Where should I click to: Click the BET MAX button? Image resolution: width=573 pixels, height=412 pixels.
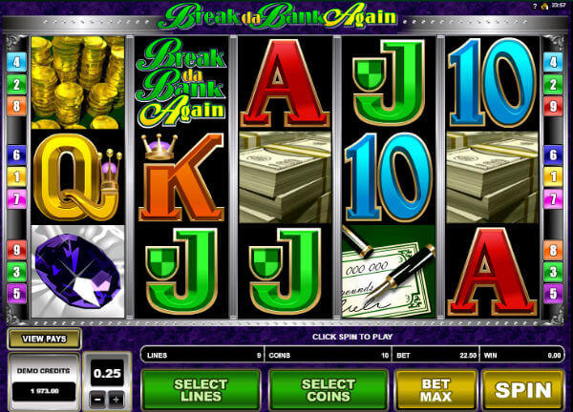coord(436,390)
